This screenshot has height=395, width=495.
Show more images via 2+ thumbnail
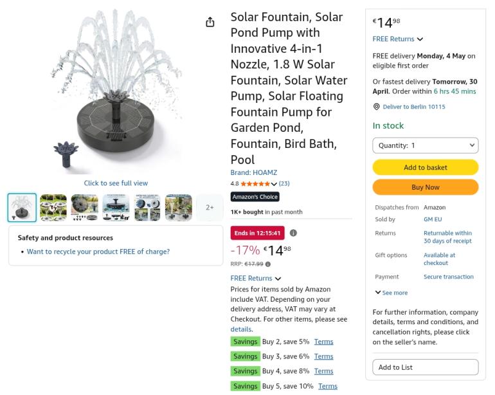(x=210, y=207)
